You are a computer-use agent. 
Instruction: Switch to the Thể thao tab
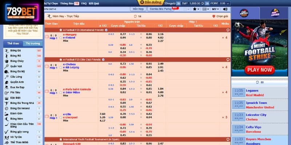point(13,43)
